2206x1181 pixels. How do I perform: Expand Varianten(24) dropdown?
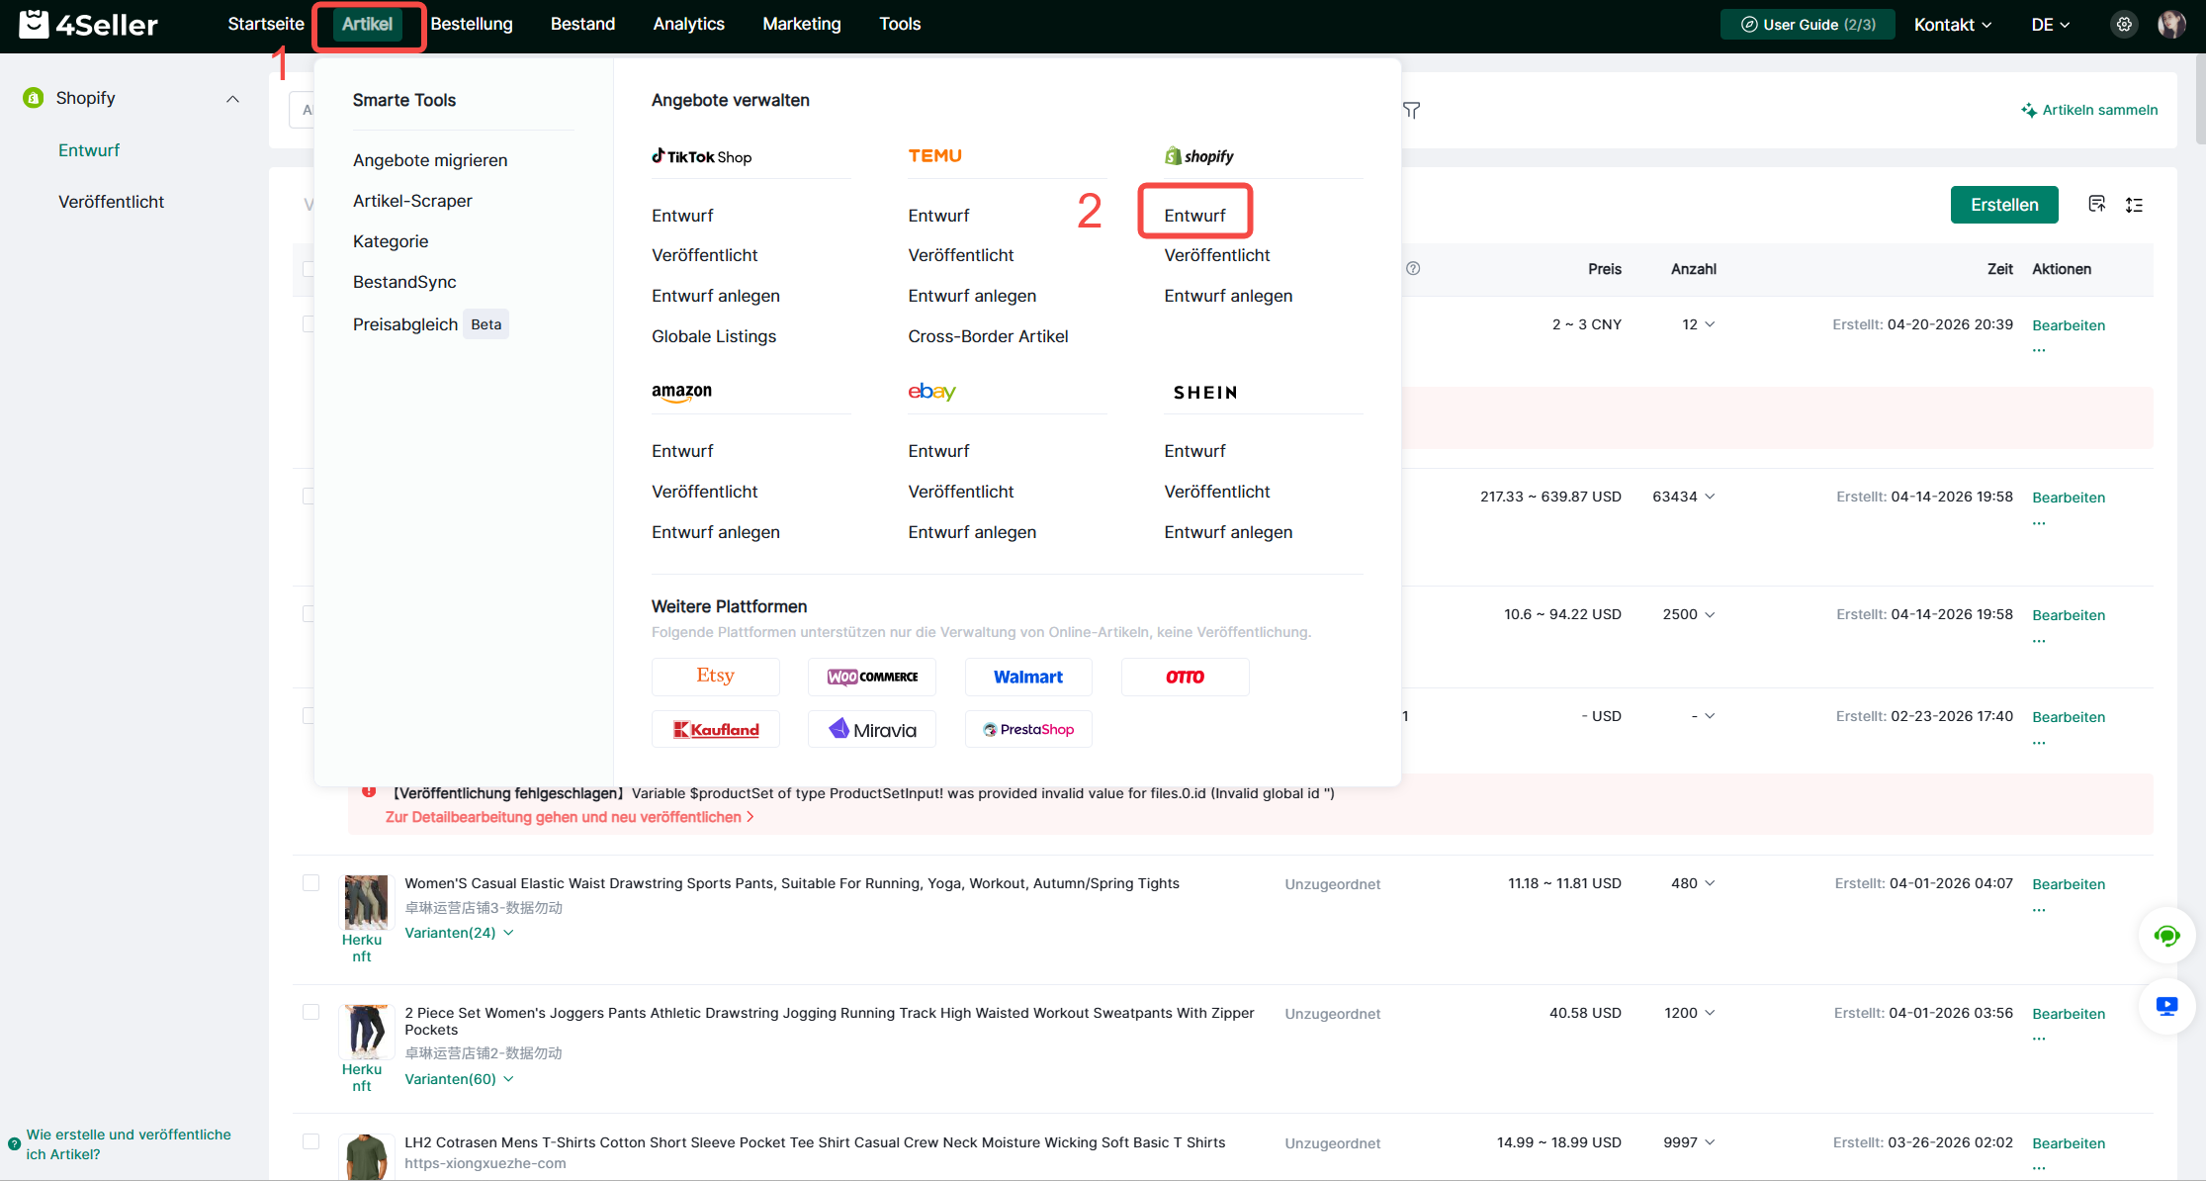coord(459,933)
